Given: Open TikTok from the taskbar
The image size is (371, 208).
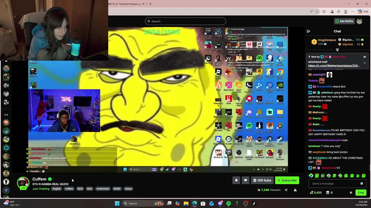Looking at the screenshot, I should 254,203.
